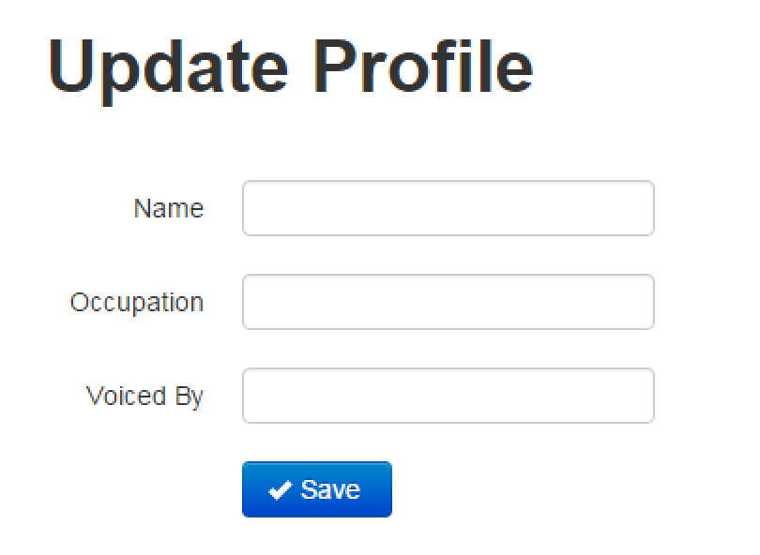The width and height of the screenshot is (760, 555).
Task: Click the blue Save profile button
Action: pyautogui.click(x=317, y=489)
